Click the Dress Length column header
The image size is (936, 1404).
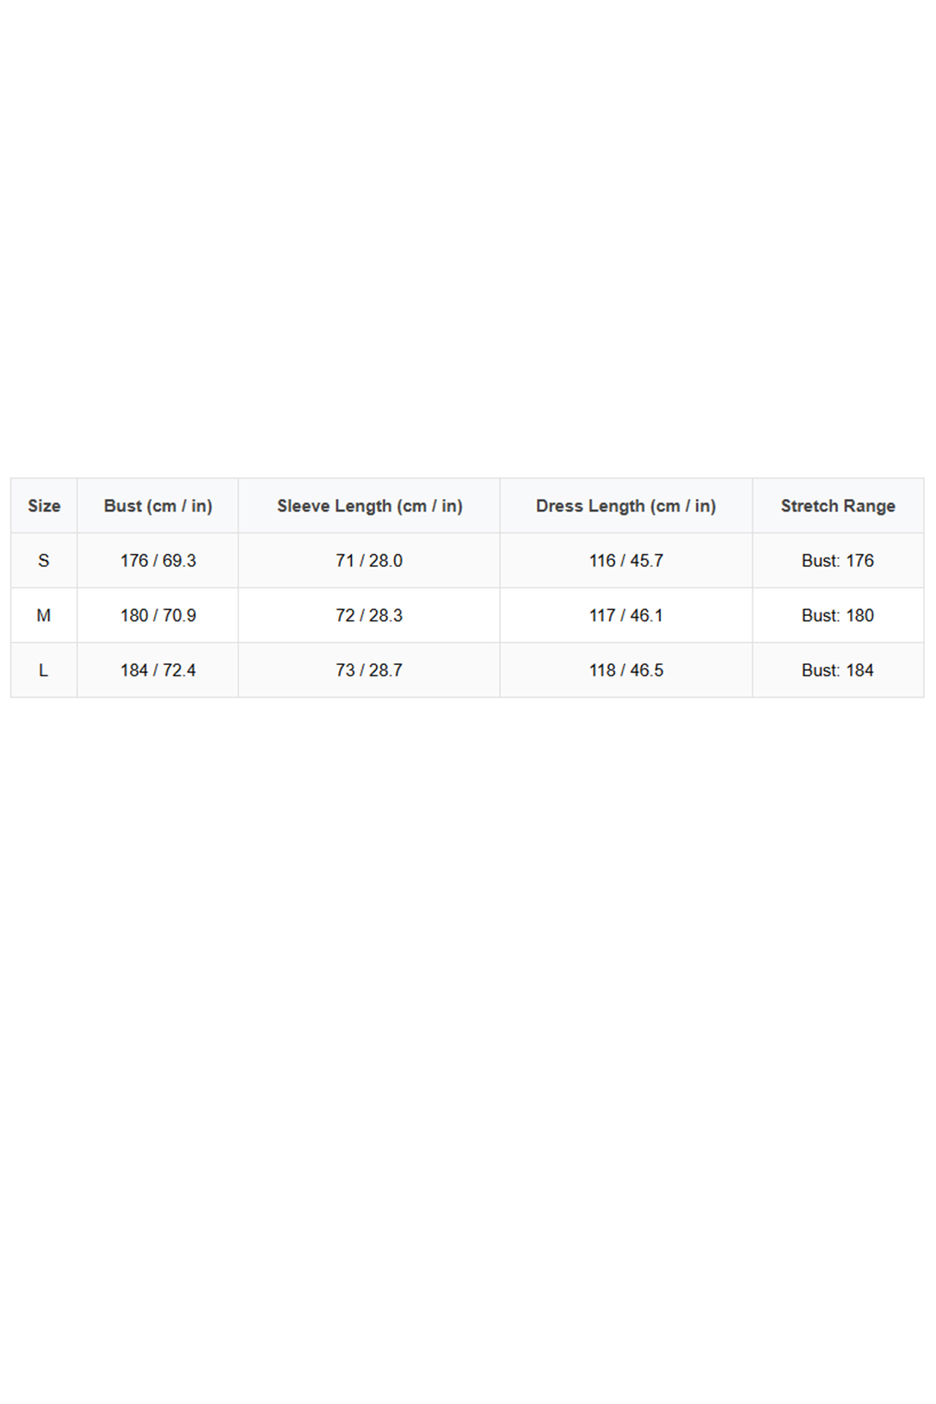coord(625,506)
